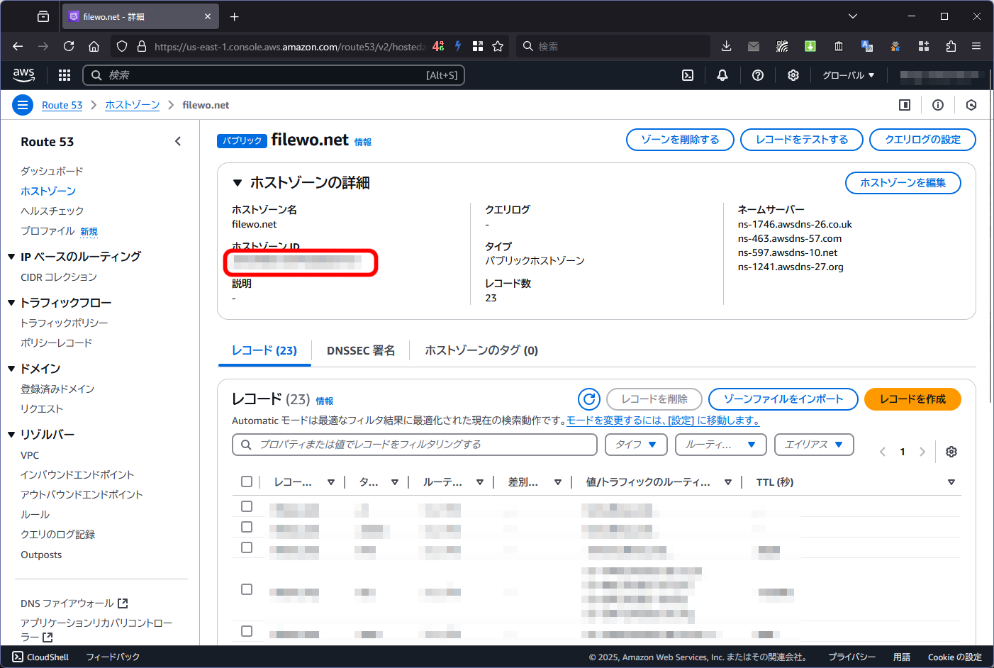
Task: Collapse the ドメイン group
Action: (x=11, y=369)
